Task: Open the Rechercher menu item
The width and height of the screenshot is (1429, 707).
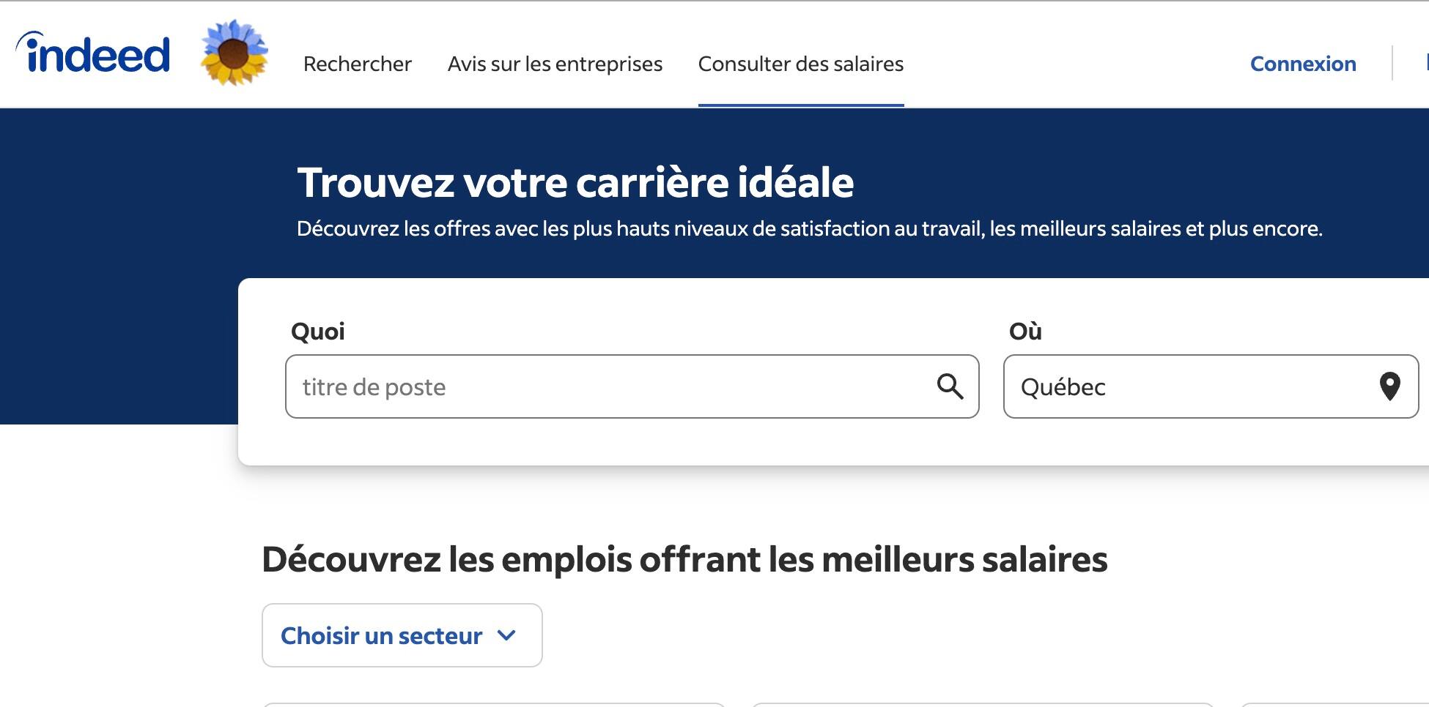Action: [358, 64]
